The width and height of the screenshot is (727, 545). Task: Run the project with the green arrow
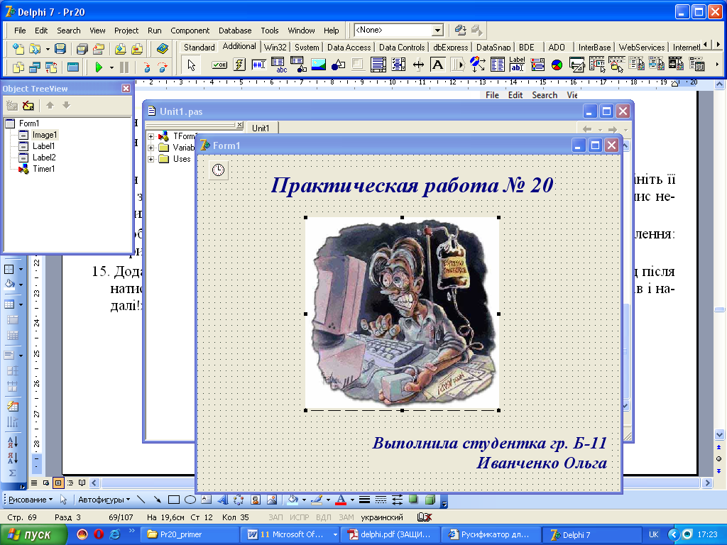coord(99,67)
